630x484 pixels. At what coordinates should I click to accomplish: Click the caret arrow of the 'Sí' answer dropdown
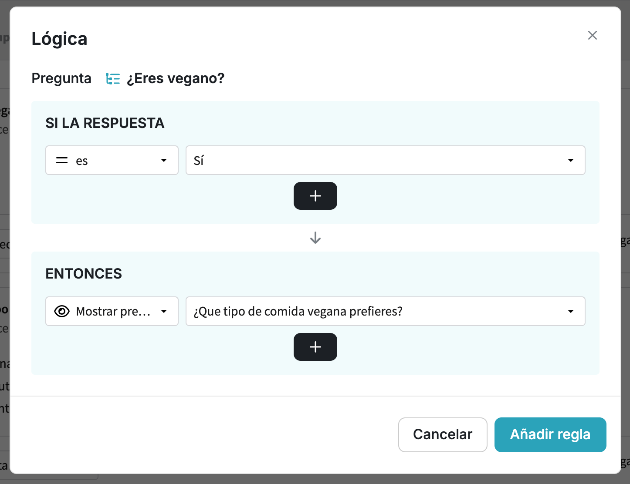(x=570, y=161)
